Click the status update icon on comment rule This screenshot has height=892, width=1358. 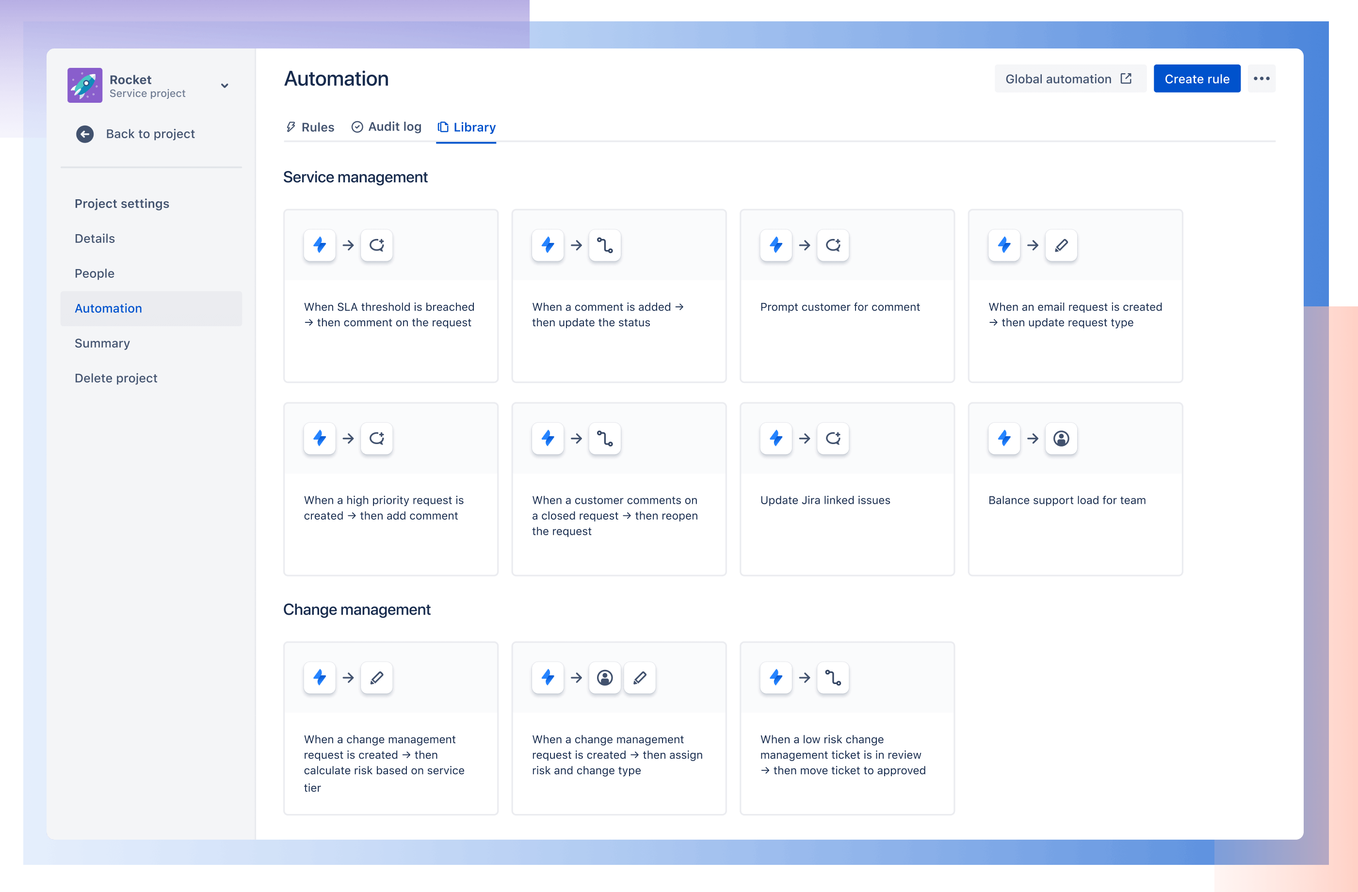(x=604, y=245)
